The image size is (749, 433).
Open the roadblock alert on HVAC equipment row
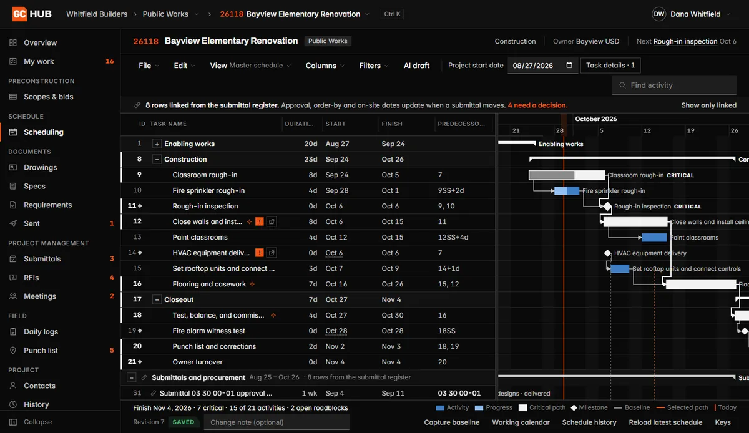260,253
